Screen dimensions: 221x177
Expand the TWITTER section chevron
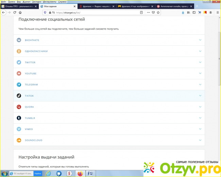pyautogui.click(x=200, y=62)
